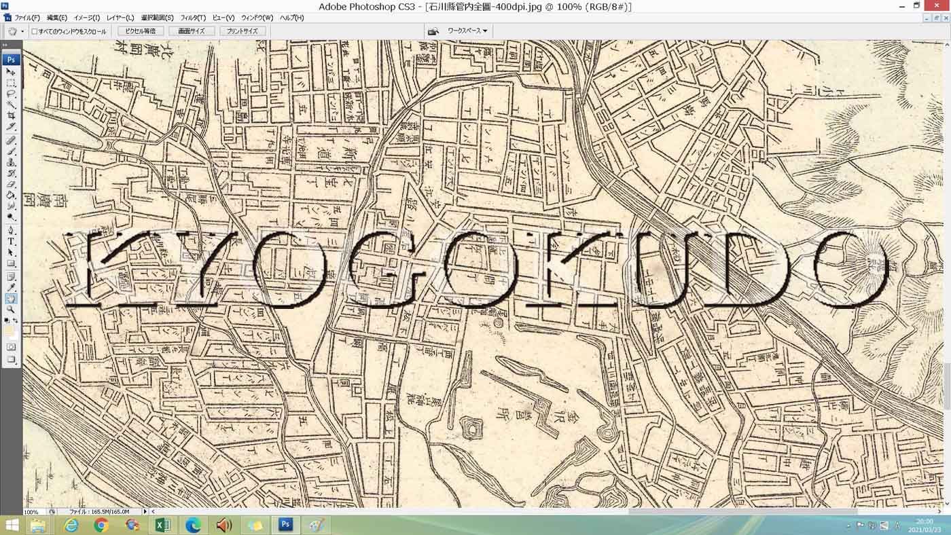Click the horizontal scroll left arrow

154,511
